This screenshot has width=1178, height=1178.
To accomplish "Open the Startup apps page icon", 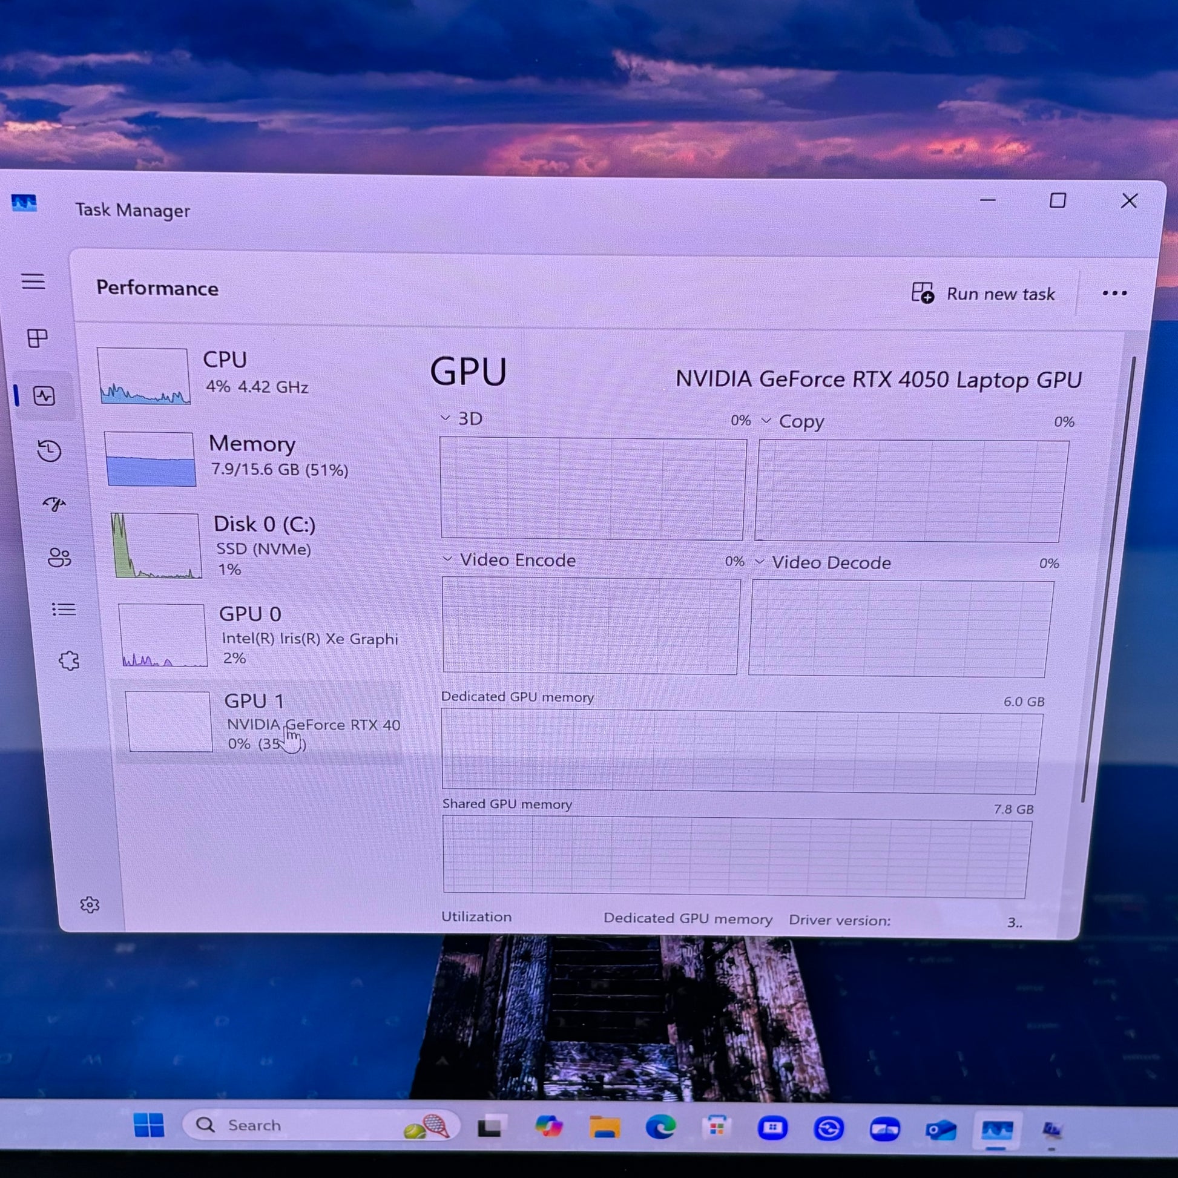I will tap(54, 504).
